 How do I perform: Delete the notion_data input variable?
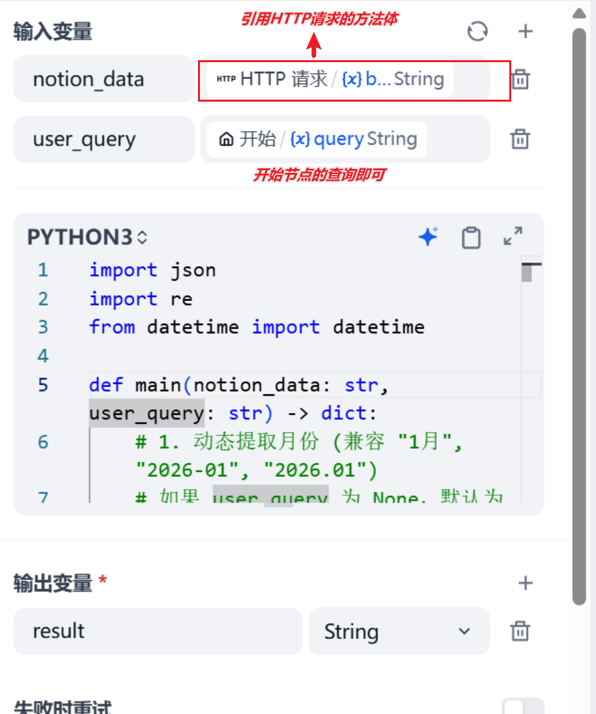pyautogui.click(x=520, y=80)
